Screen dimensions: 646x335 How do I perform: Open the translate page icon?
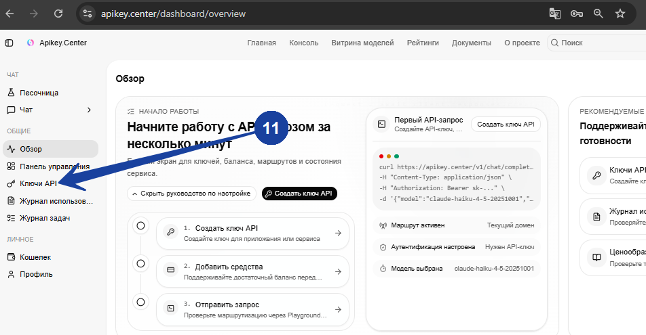coord(555,14)
